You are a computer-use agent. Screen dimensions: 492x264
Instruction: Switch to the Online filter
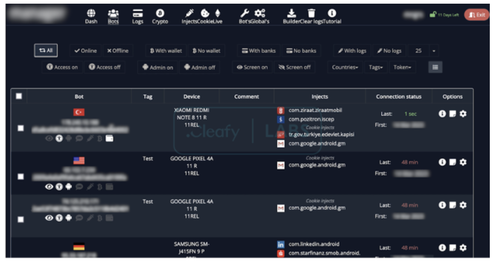point(85,51)
